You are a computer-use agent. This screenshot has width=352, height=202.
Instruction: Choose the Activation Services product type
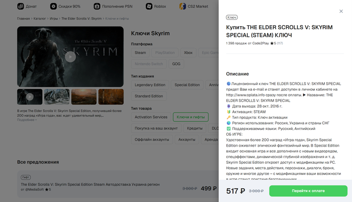151,117
